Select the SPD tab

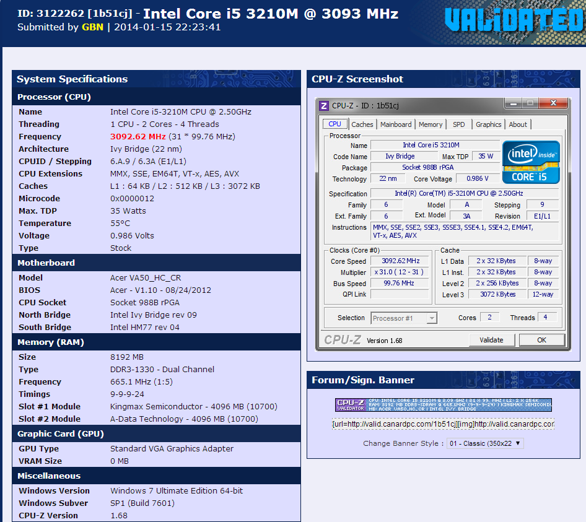459,124
